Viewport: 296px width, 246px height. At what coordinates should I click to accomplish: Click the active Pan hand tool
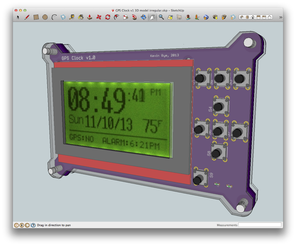point(152,17)
